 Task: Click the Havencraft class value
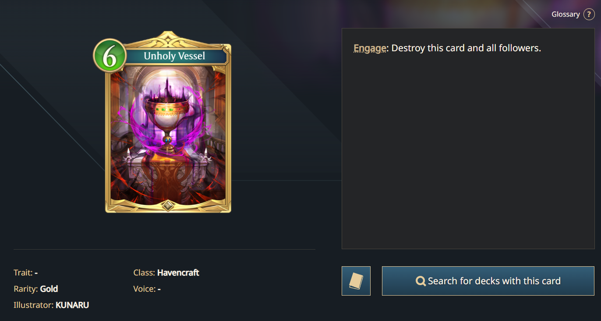pyautogui.click(x=178, y=273)
